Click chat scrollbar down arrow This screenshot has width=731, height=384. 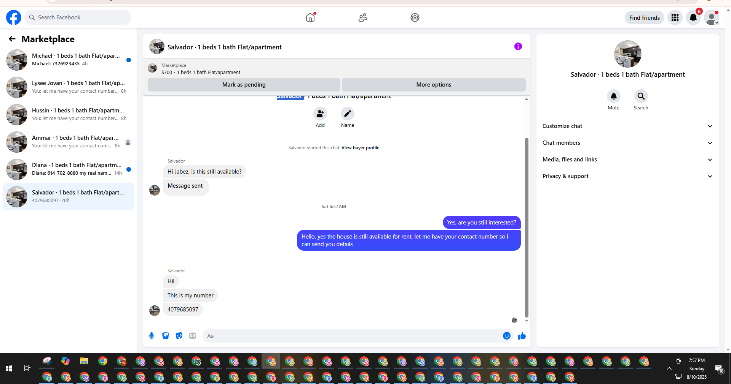(527, 321)
